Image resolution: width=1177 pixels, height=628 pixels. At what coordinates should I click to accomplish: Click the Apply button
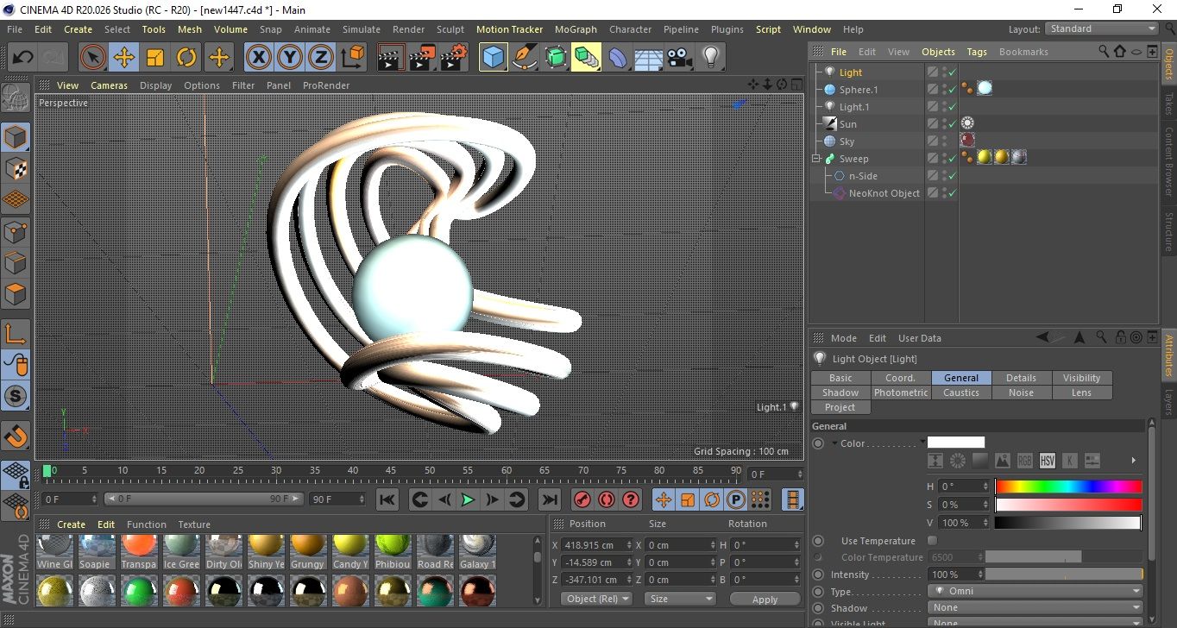[765, 599]
